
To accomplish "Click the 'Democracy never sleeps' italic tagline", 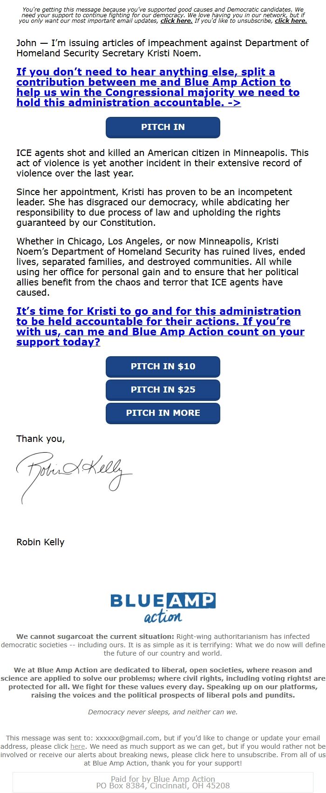I will click(163, 712).
